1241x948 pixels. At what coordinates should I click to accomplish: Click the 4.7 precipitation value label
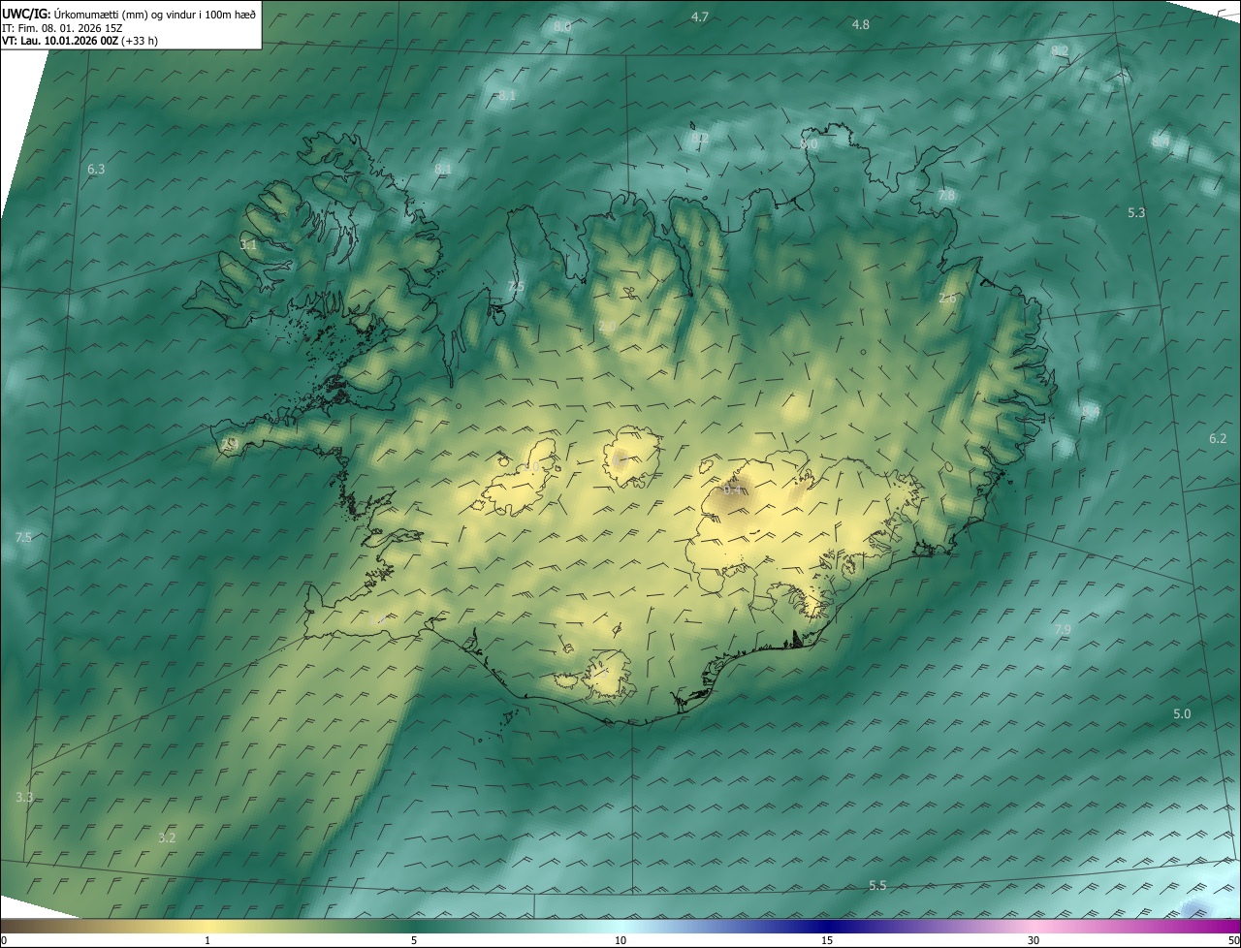pos(699,17)
